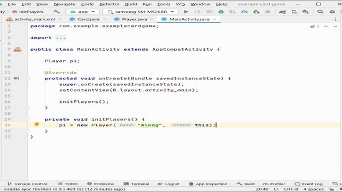Open Search Everywhere magnifier
This screenshot has height=192, width=342.
click(x=320, y=12)
